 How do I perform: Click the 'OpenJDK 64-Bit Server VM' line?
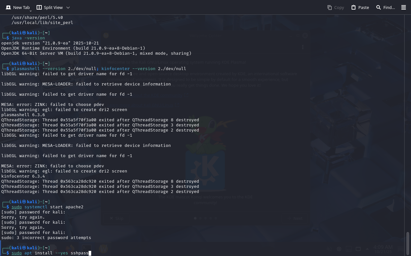tap(96, 53)
